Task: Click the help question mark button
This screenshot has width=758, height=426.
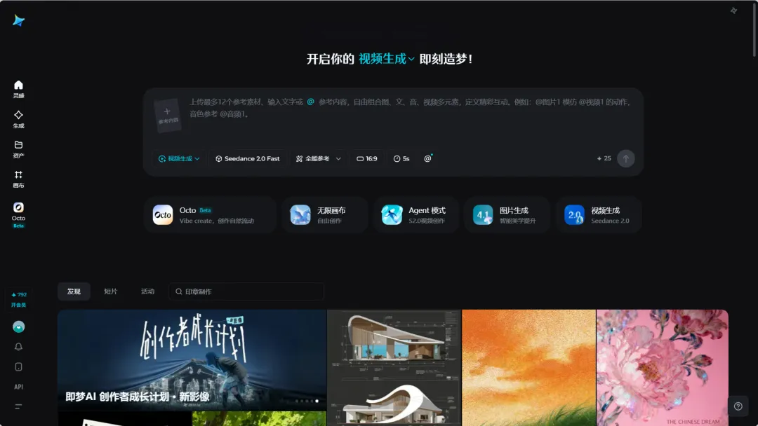Action: [x=738, y=406]
